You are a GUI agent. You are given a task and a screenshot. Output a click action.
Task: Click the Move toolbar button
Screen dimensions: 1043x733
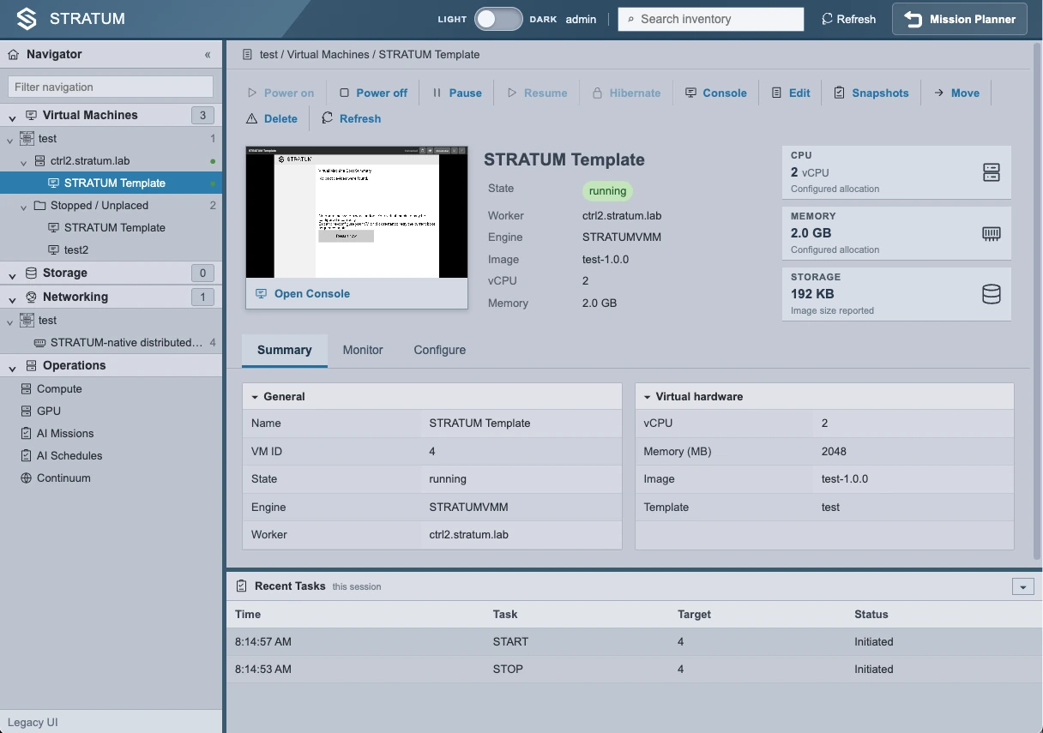[x=957, y=93]
